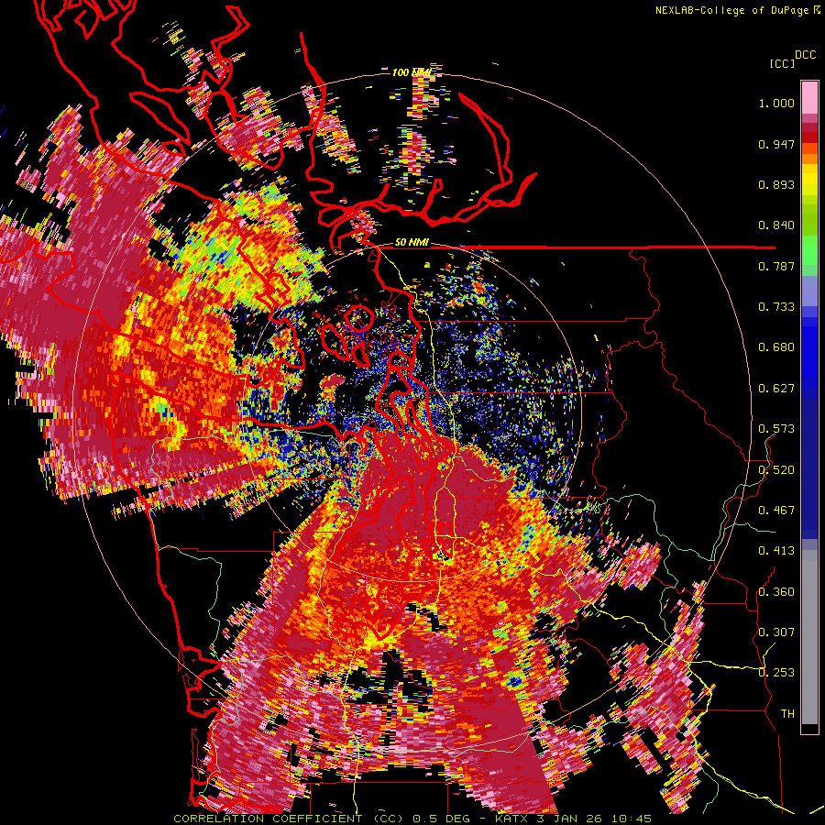
Task: Click the CORRELATION COEFFICIENT (CC) caption text
Action: (289, 819)
